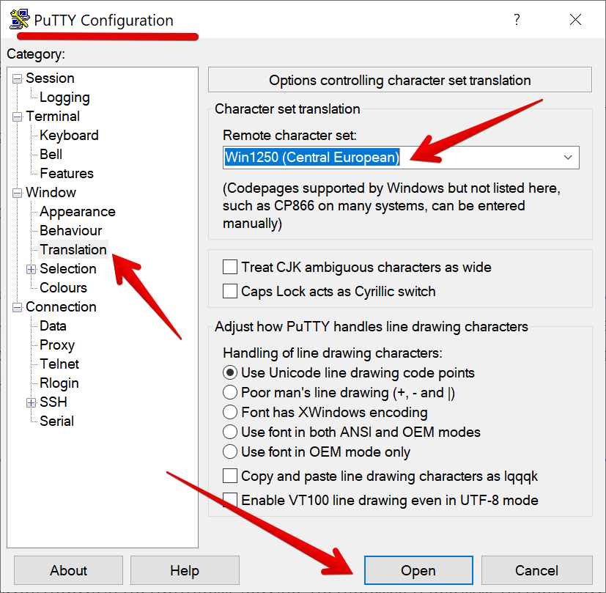Select Use Unicode line drawing code points
Image resolution: width=606 pixels, height=593 pixels.
[230, 372]
